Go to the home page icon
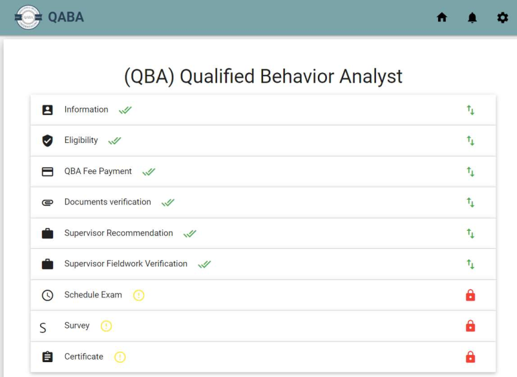The image size is (517, 377). point(442,17)
